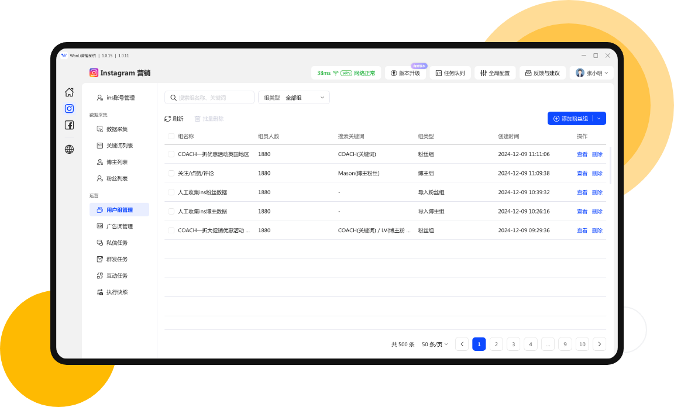Open 博主列表 in the sidebar menu
Viewport: 674px width, 407px height.
[116, 162]
